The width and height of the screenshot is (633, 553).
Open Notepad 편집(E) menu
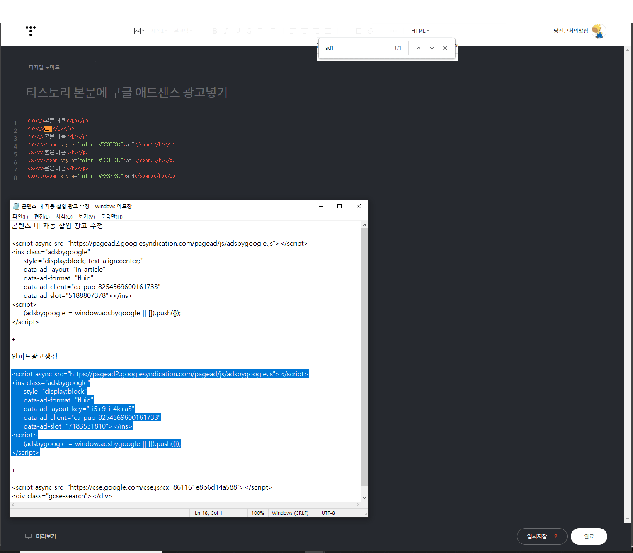[42, 217]
